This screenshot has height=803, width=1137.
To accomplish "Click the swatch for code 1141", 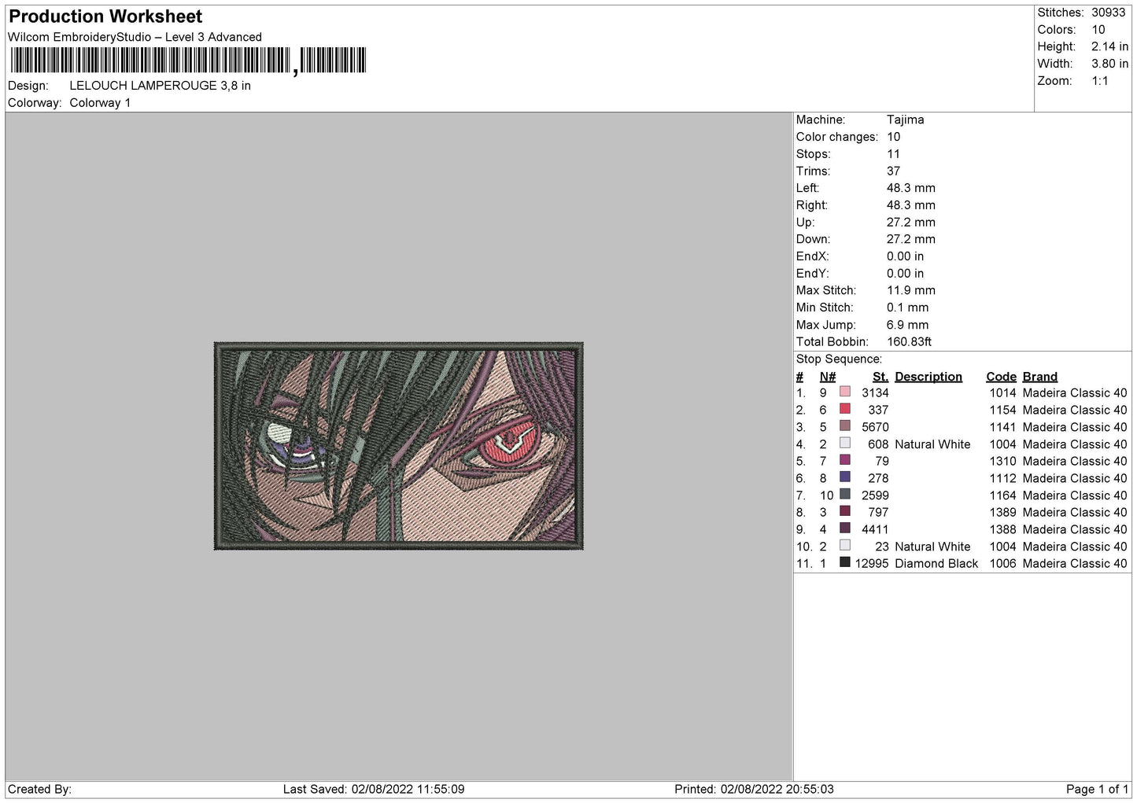I will (x=844, y=426).
